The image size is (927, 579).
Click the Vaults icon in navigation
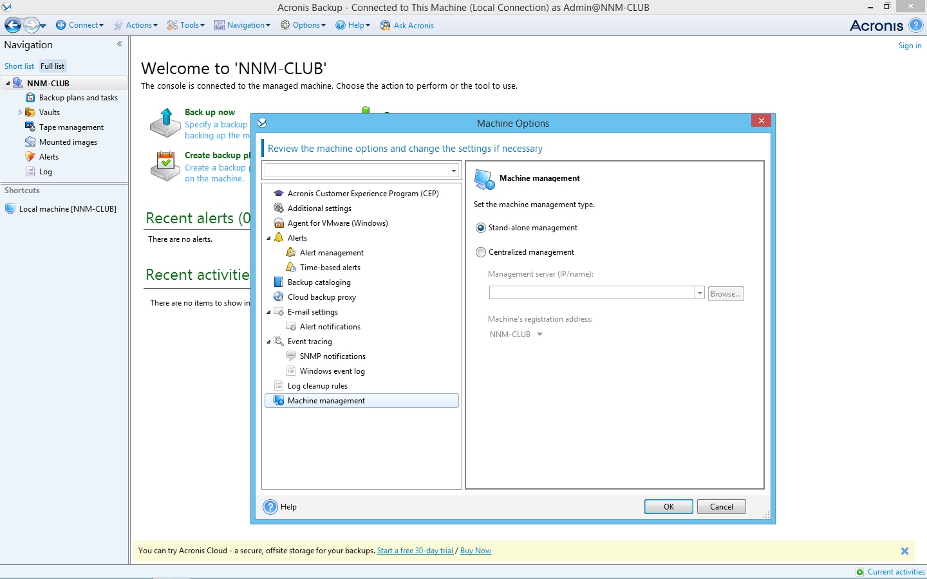pyautogui.click(x=30, y=113)
